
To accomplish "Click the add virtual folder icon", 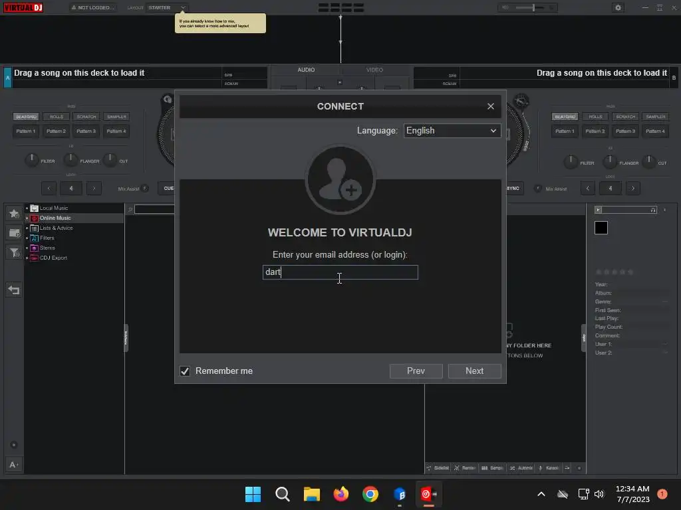I will point(14,233).
